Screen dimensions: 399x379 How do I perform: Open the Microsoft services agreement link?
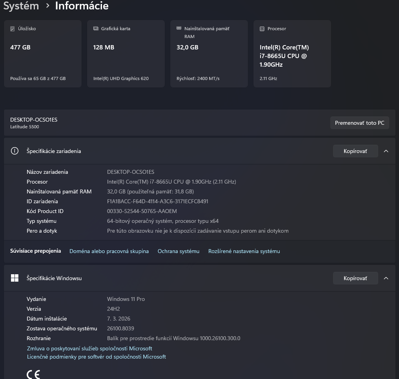click(x=89, y=348)
